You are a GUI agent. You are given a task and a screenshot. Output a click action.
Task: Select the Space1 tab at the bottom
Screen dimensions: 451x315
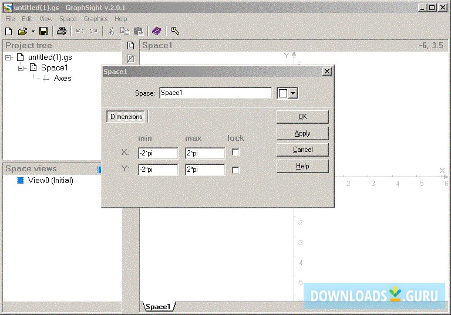pyautogui.click(x=158, y=307)
